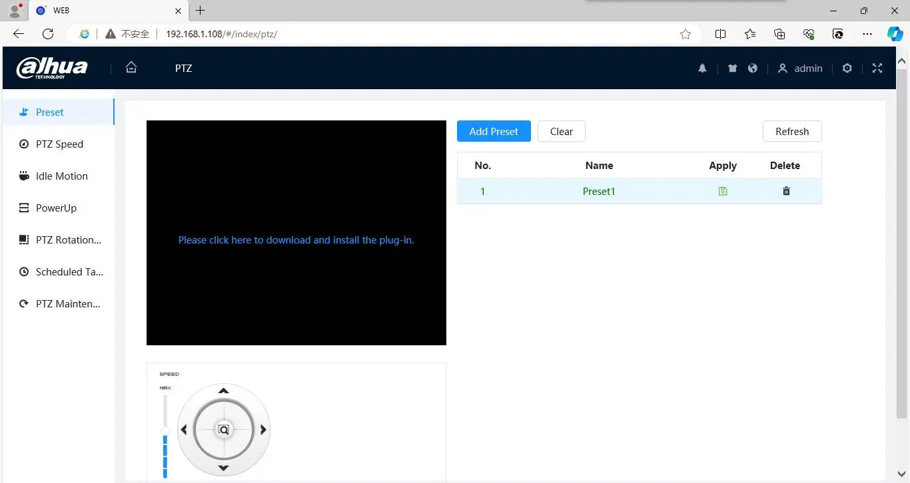Pan camera left with PTZ arrow
Screen dimensions: 910x483
click(x=184, y=430)
